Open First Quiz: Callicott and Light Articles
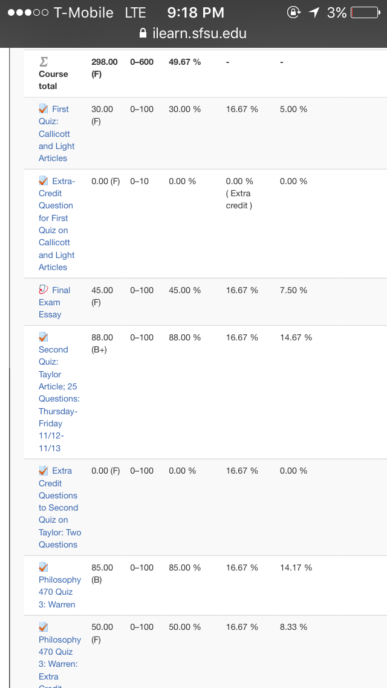Screen dimensions: 387x688 point(56,133)
